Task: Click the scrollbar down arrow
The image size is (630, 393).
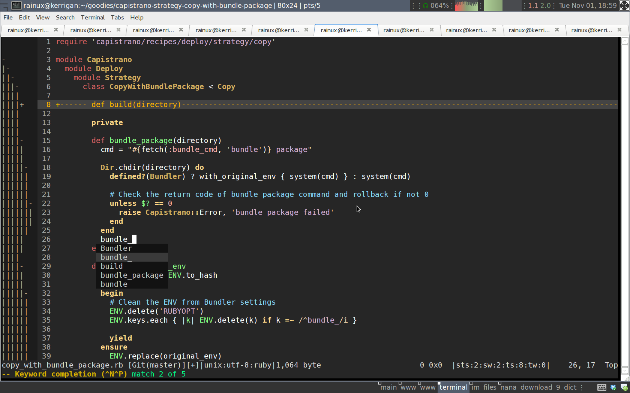Action: 624,371
